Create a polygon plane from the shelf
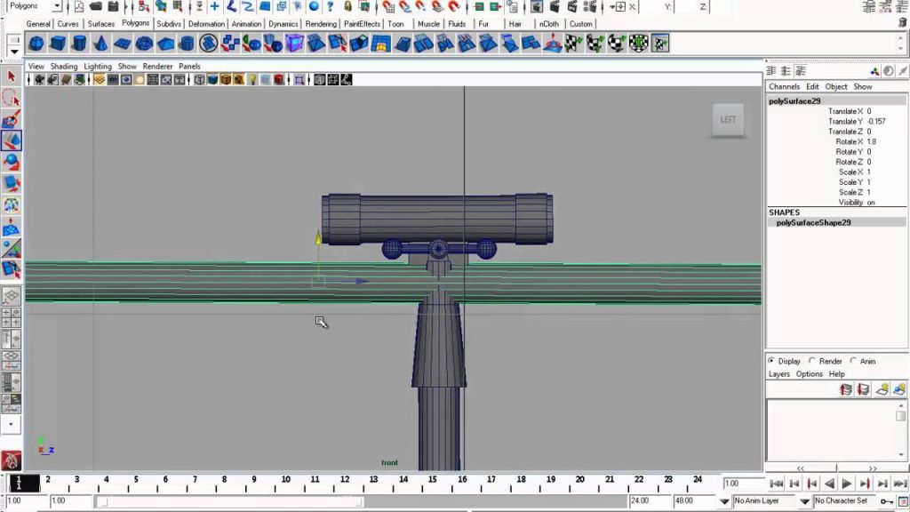 (x=122, y=44)
